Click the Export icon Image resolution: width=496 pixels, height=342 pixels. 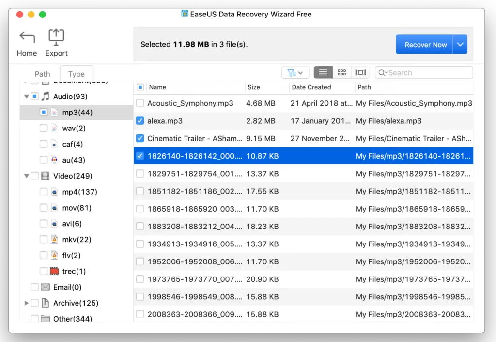[x=56, y=36]
